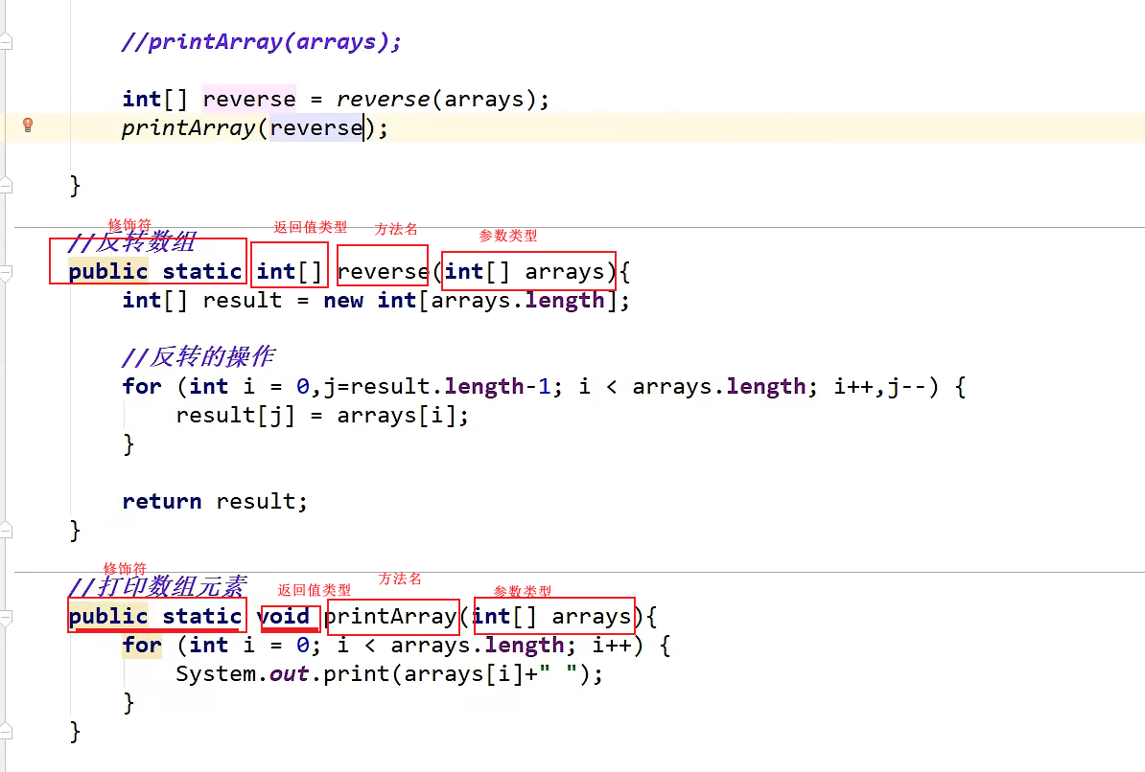This screenshot has width=1145, height=772.
Task: Toggle fold marker at printArray method's closing brace
Action: pos(6,731)
